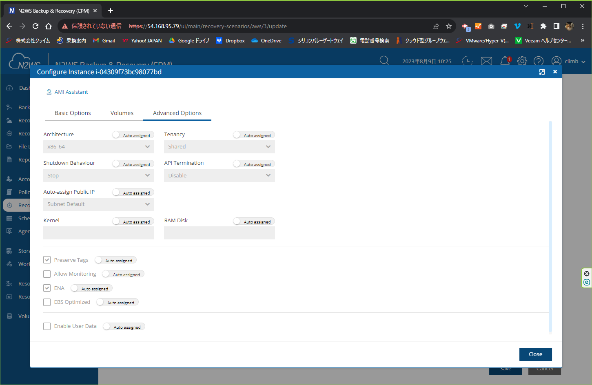This screenshot has width=592, height=385.
Task: Open the Yahoo! JAPAN bookmark
Action: pyautogui.click(x=142, y=40)
